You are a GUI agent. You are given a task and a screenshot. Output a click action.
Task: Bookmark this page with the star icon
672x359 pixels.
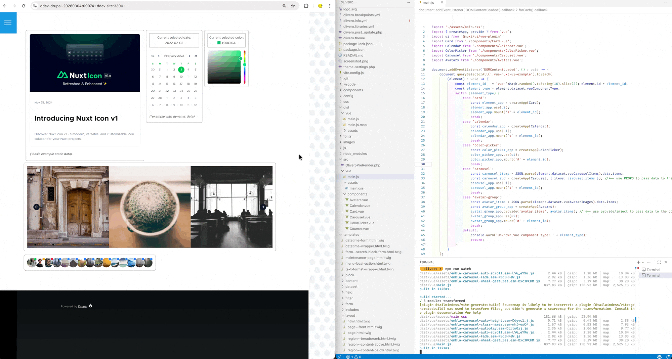pyautogui.click(x=293, y=6)
